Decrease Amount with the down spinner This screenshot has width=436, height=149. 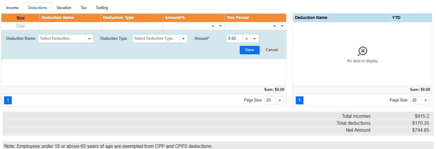click(254, 39)
